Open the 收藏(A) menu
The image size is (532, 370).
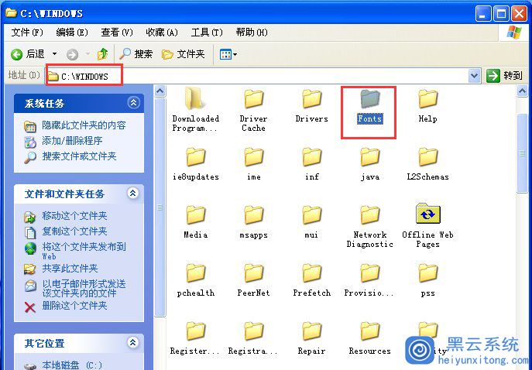point(162,33)
